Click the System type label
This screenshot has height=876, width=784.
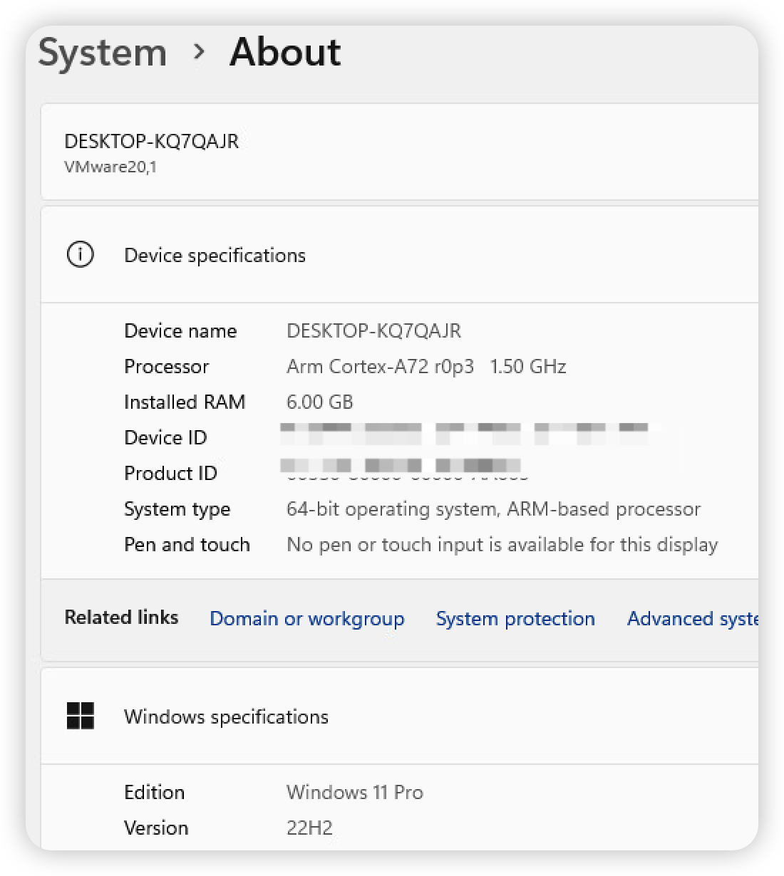(177, 509)
